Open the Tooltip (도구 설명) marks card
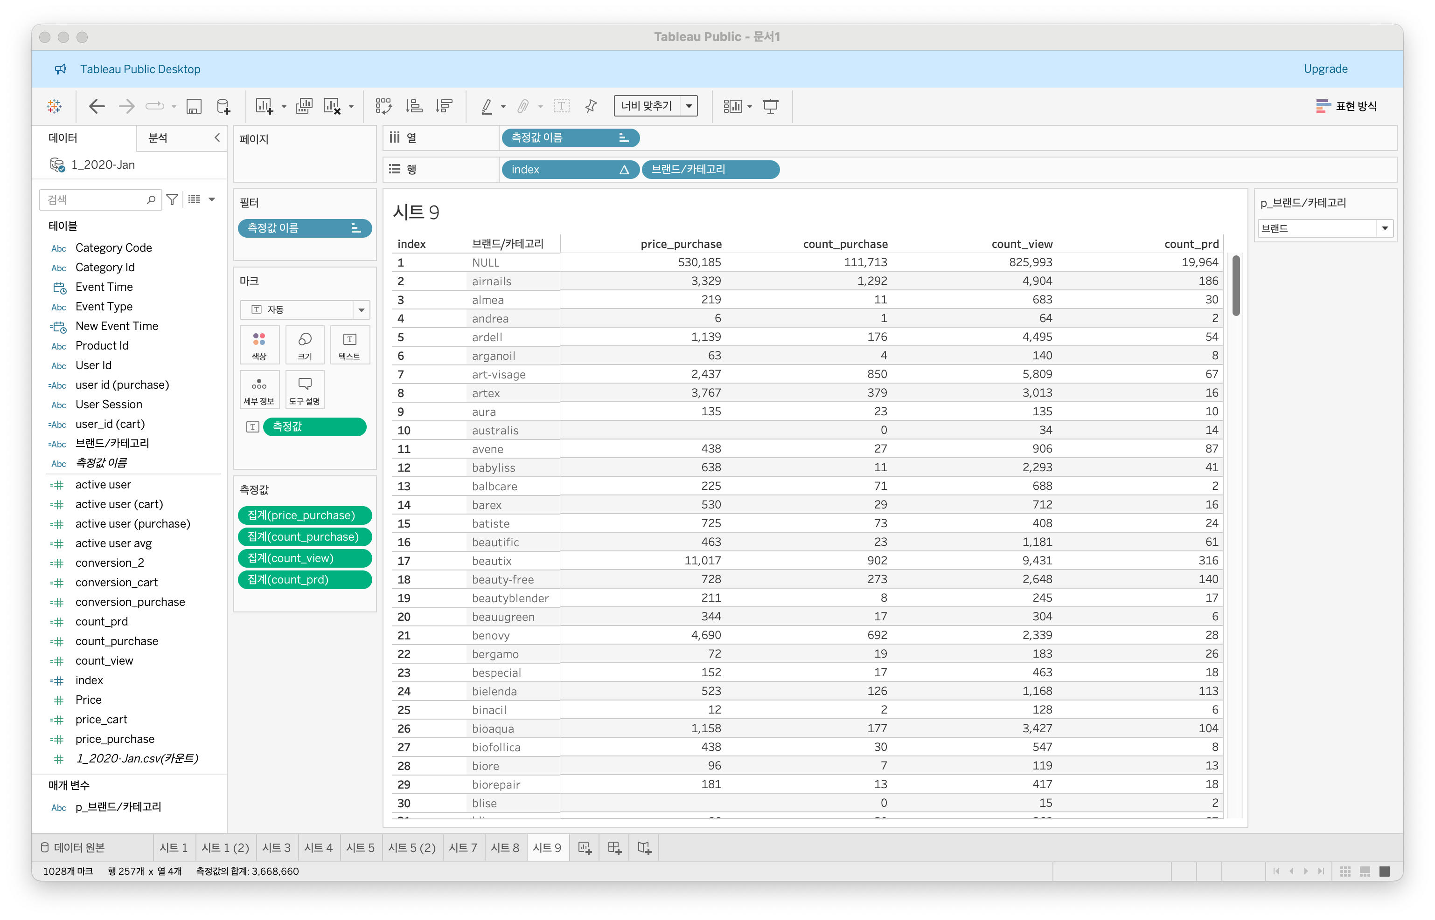 [304, 389]
